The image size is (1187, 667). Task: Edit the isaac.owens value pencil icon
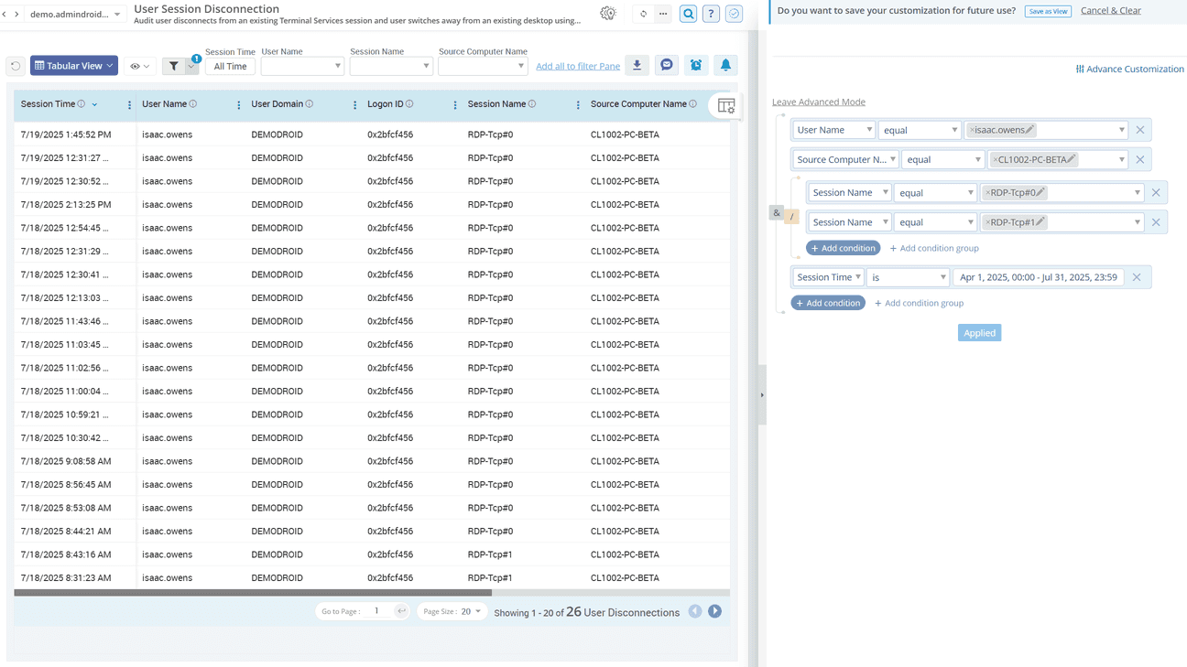pyautogui.click(x=1029, y=130)
